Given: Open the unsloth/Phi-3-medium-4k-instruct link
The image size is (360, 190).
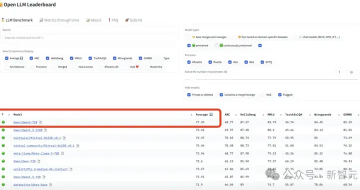Looking at the screenshot, I should (x=40, y=169).
